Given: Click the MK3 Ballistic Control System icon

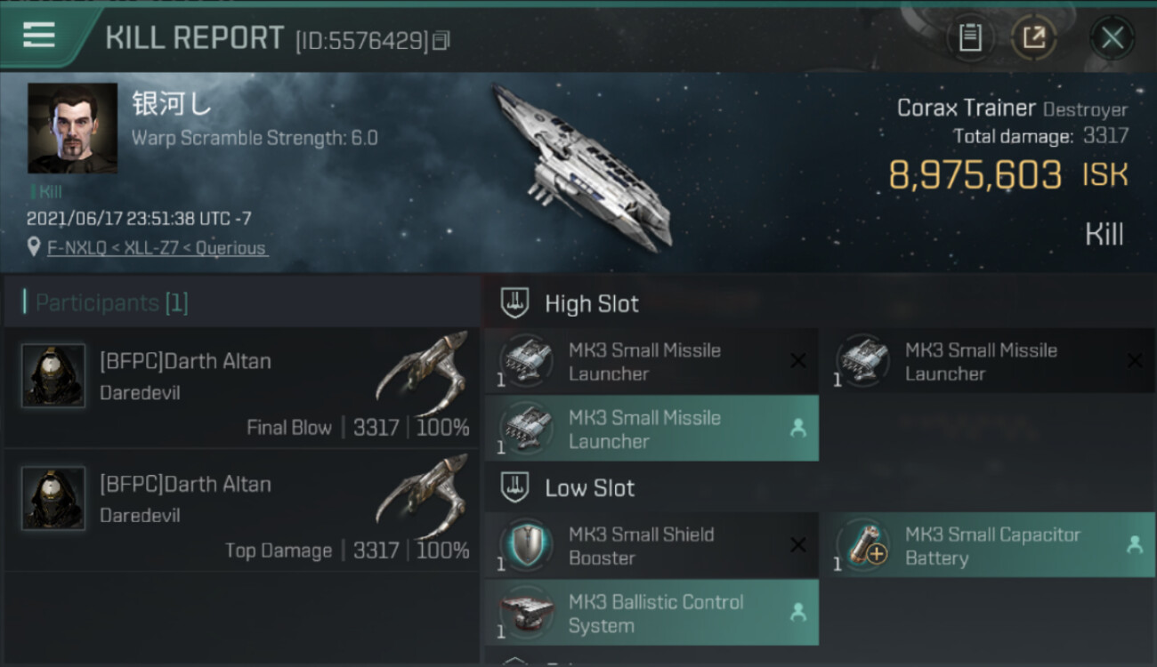Looking at the screenshot, I should click(x=526, y=613).
